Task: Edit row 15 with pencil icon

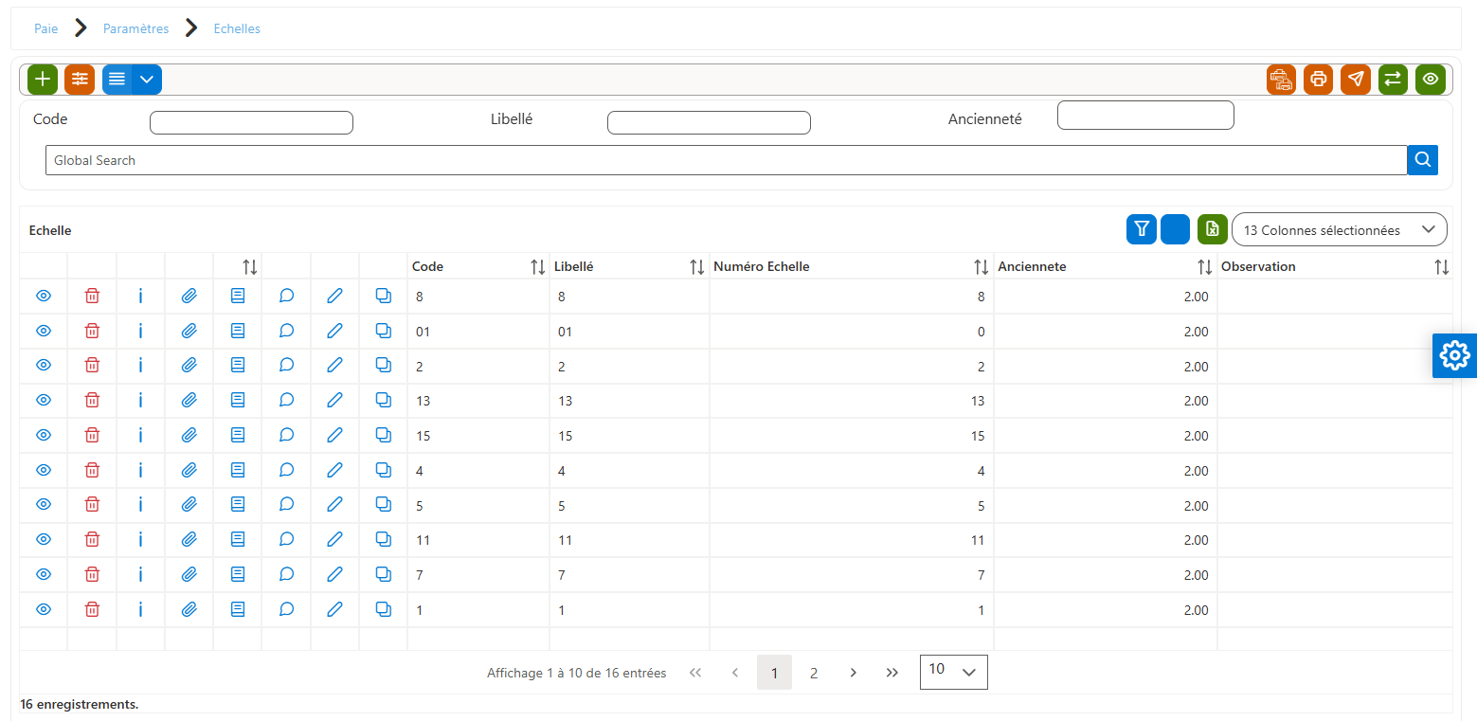Action: (x=334, y=436)
